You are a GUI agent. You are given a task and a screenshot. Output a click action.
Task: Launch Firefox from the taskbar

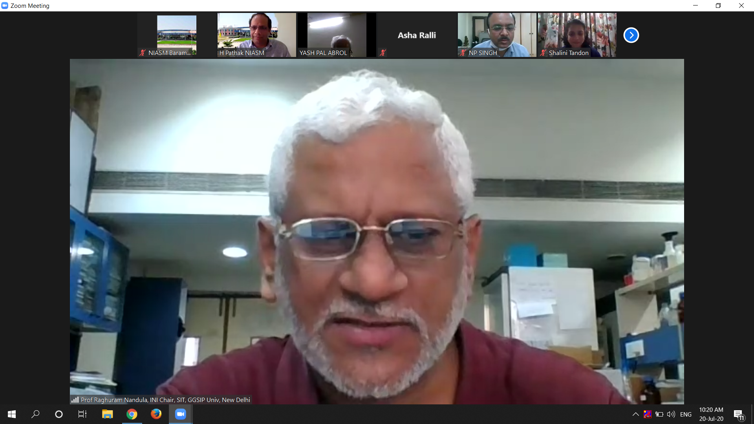(x=156, y=414)
